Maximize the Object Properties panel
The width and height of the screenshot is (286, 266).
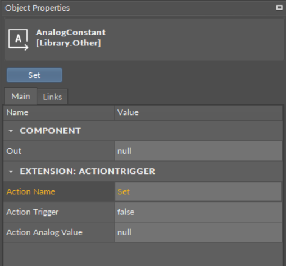coord(279,7)
